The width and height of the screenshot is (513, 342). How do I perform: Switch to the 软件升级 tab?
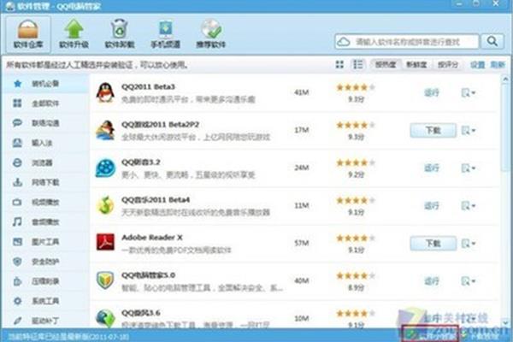point(74,34)
